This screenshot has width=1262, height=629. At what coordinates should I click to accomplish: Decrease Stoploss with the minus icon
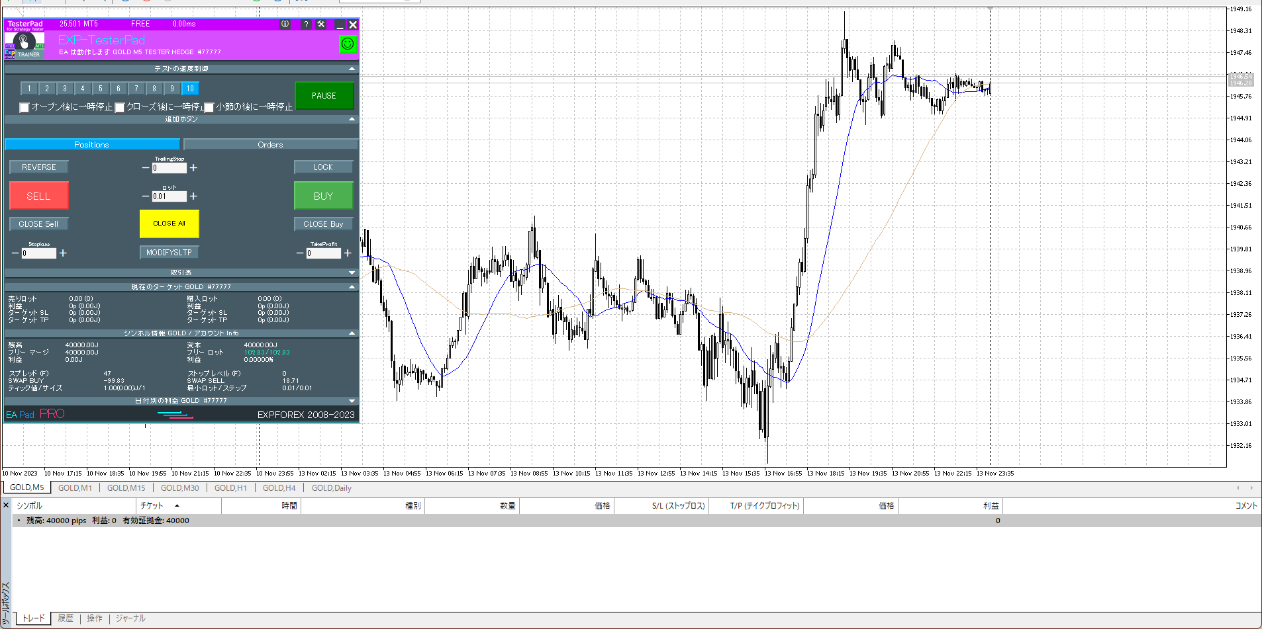click(15, 253)
